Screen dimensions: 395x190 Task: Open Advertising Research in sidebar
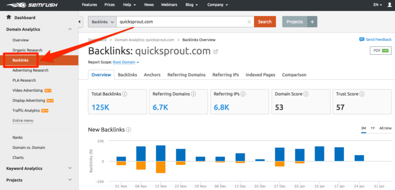pos(30,70)
